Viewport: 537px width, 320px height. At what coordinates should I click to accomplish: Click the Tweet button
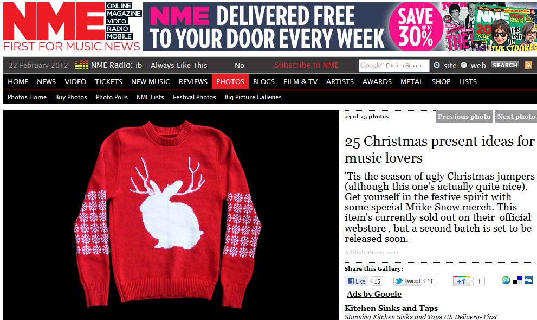pyautogui.click(x=407, y=281)
